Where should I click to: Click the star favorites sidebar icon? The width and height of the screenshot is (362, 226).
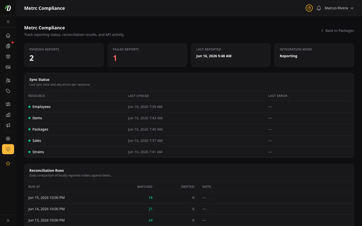click(8, 163)
